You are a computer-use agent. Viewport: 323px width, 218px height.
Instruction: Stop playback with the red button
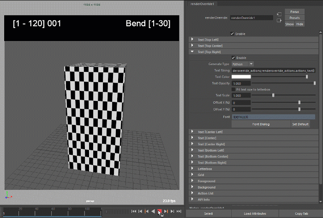[x=159, y=211]
